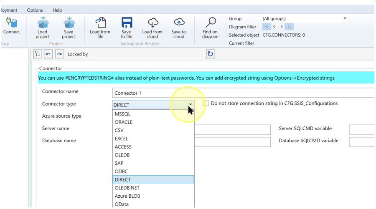Select DIRECT in the dropdown list
Screen dimensions: 376x209
[x=153, y=179]
